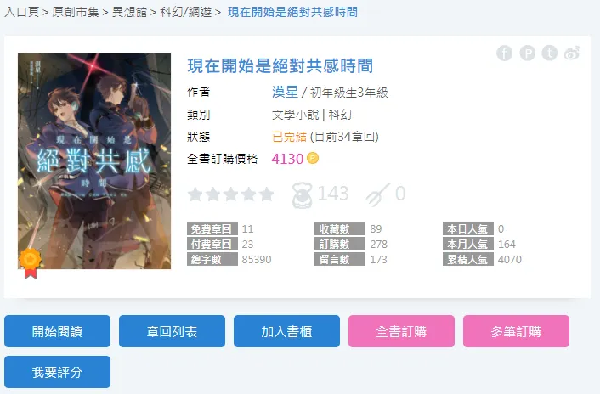Viewport: 600px width, 394px height.
Task: Go to 入口頁 in the breadcrumb
Action: [x=22, y=12]
